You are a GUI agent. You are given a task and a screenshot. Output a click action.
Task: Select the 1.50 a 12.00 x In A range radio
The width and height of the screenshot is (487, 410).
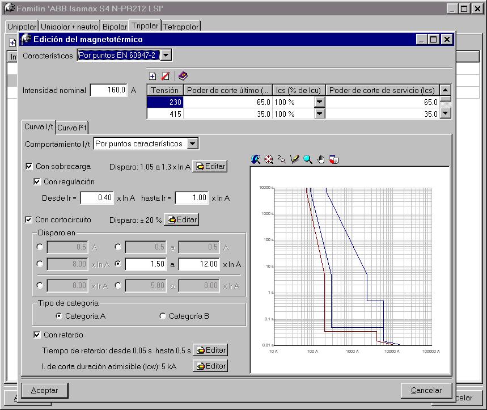pyautogui.click(x=118, y=264)
